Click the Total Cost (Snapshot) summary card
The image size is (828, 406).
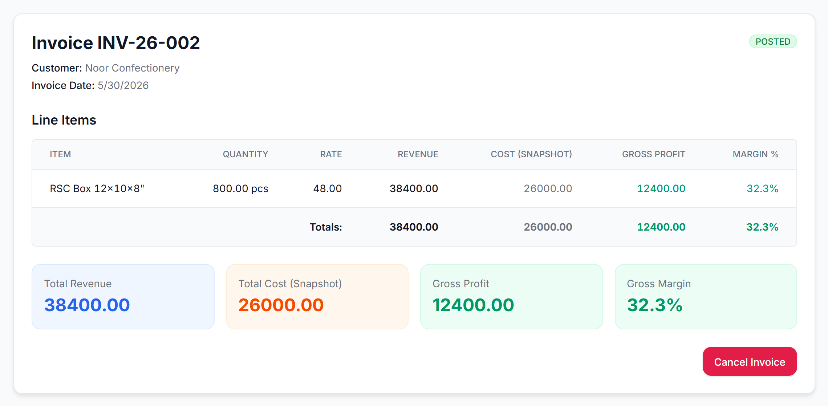pyautogui.click(x=317, y=297)
